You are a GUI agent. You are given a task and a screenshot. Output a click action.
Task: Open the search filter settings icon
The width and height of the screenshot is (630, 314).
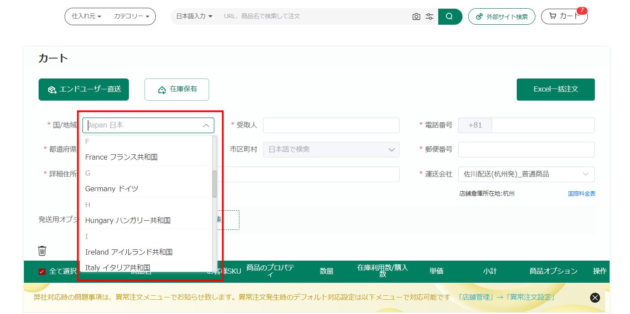coord(430,16)
